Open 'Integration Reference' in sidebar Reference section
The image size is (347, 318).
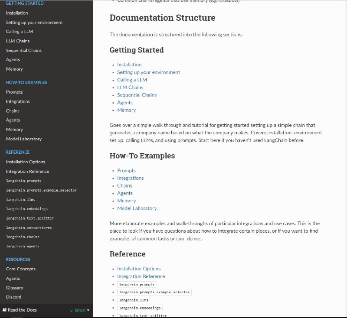tap(27, 172)
